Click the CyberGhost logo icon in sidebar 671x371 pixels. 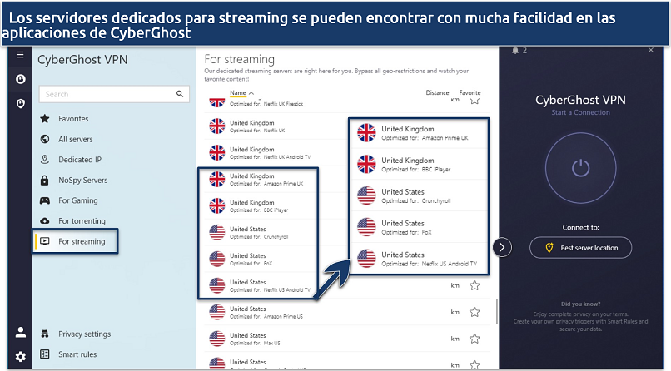pos(20,80)
